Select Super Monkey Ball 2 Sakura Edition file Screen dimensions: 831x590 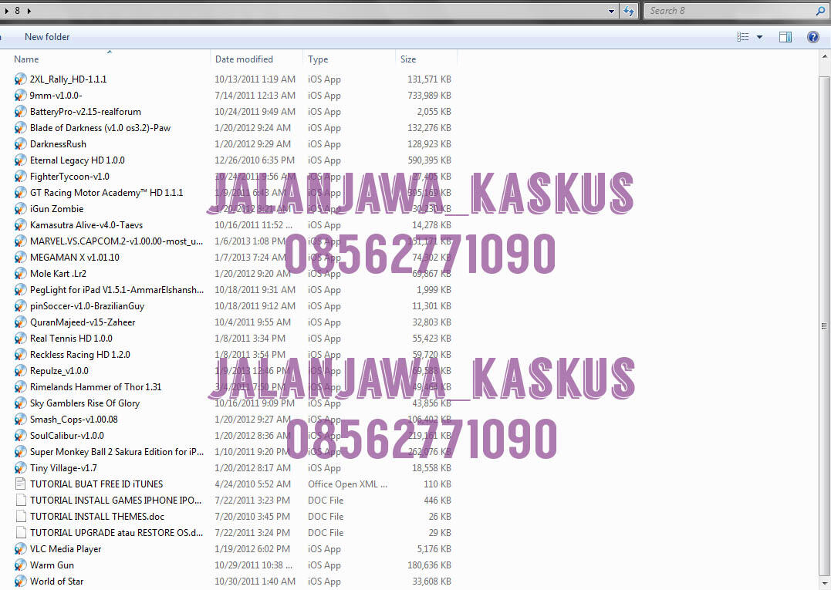click(117, 452)
